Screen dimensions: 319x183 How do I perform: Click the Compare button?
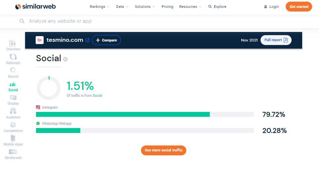click(106, 40)
